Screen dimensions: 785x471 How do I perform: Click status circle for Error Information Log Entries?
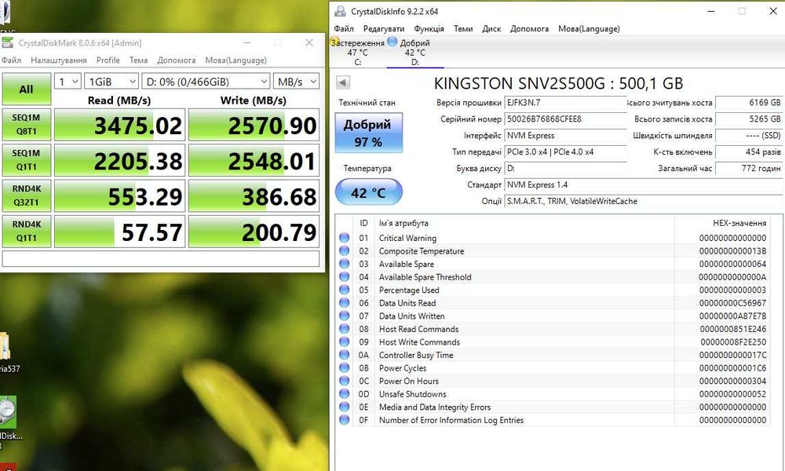coord(344,420)
